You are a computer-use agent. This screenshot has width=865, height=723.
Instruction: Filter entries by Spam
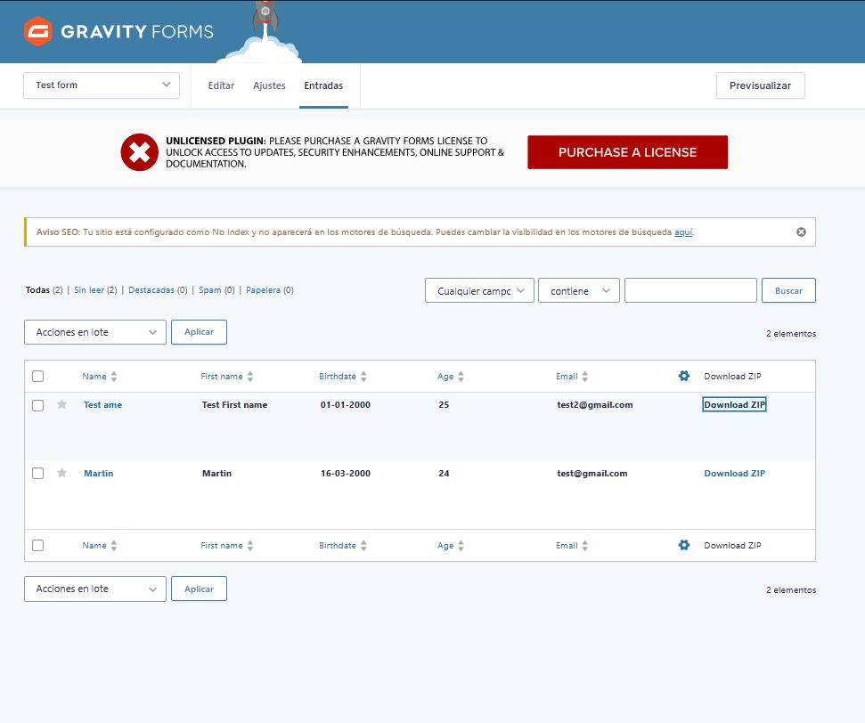click(209, 290)
